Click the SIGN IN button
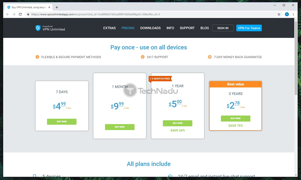301x180 pixels. [x=223, y=28]
